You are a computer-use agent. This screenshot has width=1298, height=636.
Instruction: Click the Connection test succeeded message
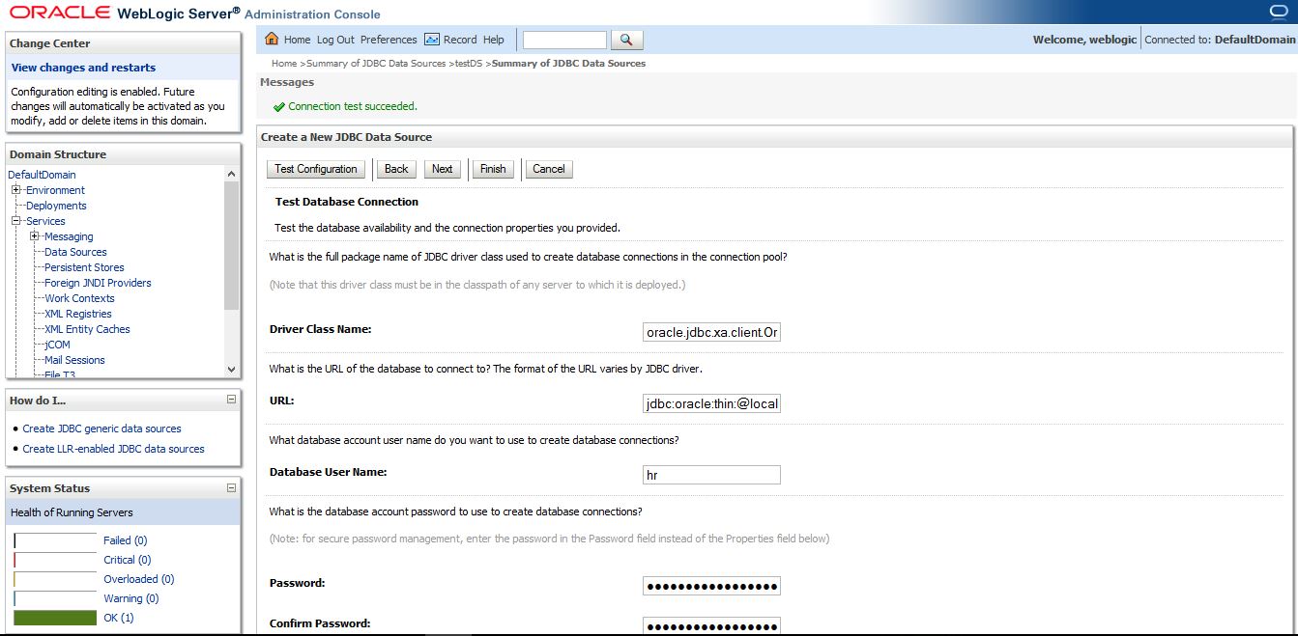(353, 106)
